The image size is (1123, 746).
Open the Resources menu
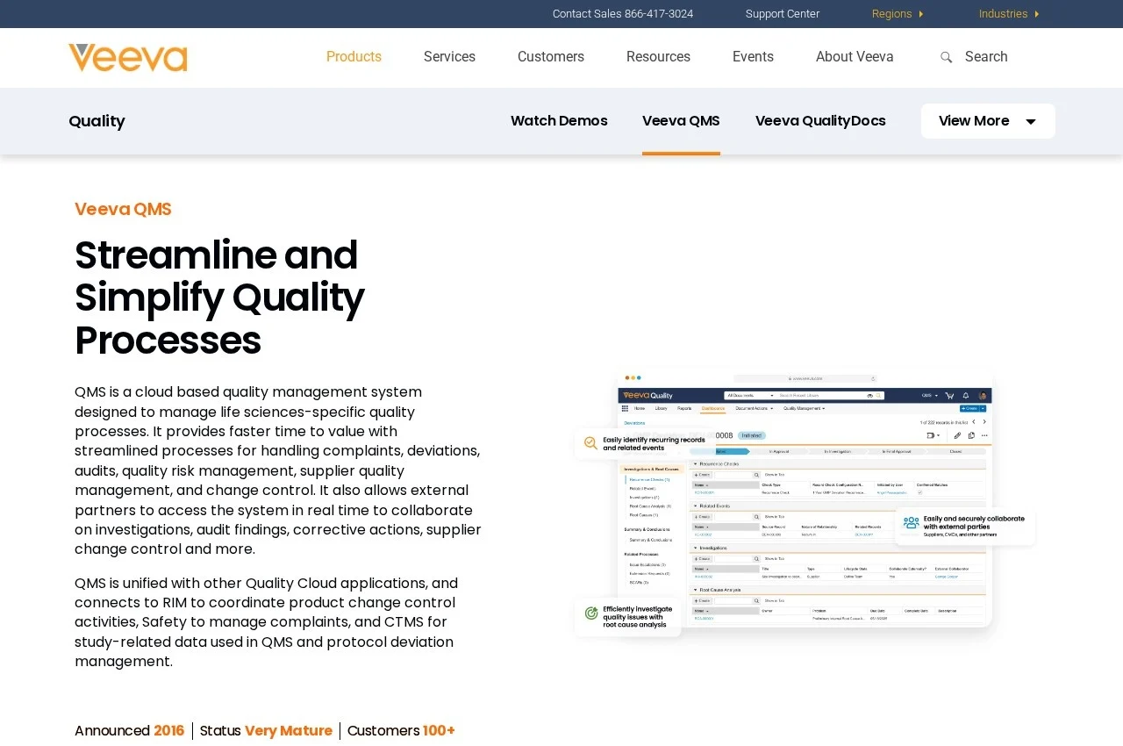658,57
